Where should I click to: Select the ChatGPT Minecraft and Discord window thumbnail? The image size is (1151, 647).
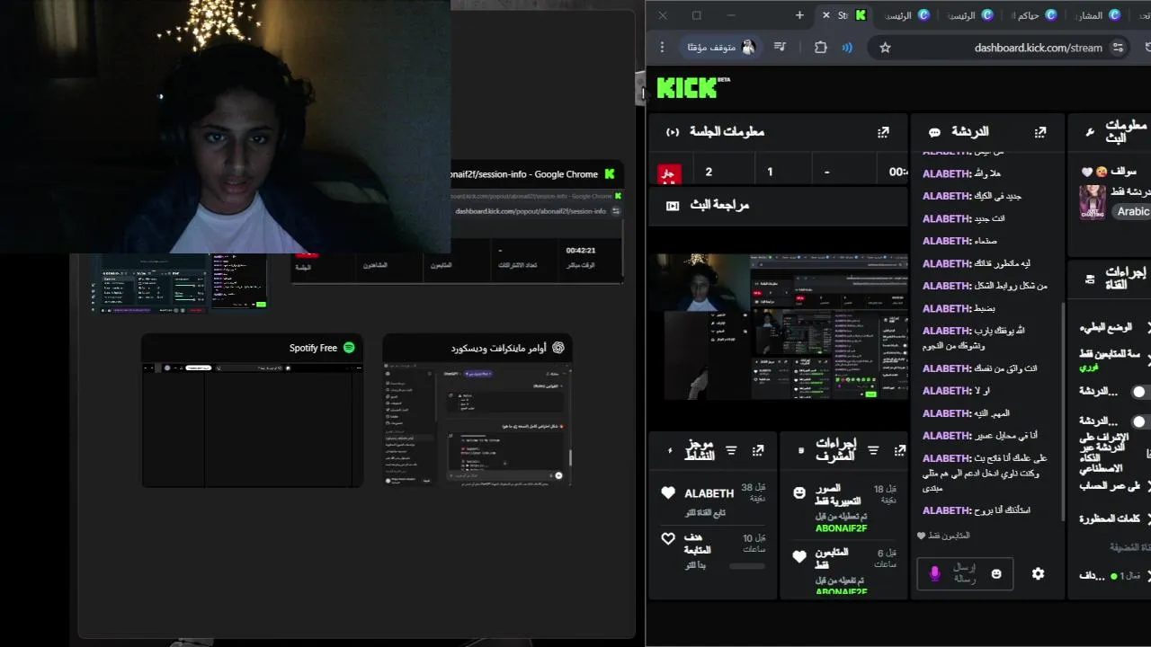point(477,411)
